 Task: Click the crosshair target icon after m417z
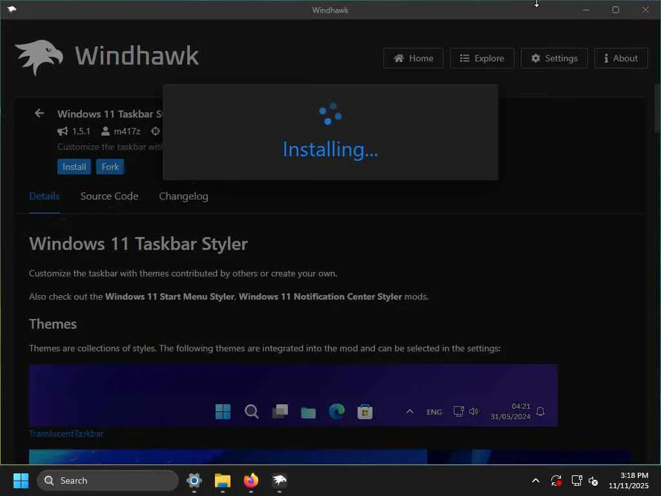(x=156, y=131)
